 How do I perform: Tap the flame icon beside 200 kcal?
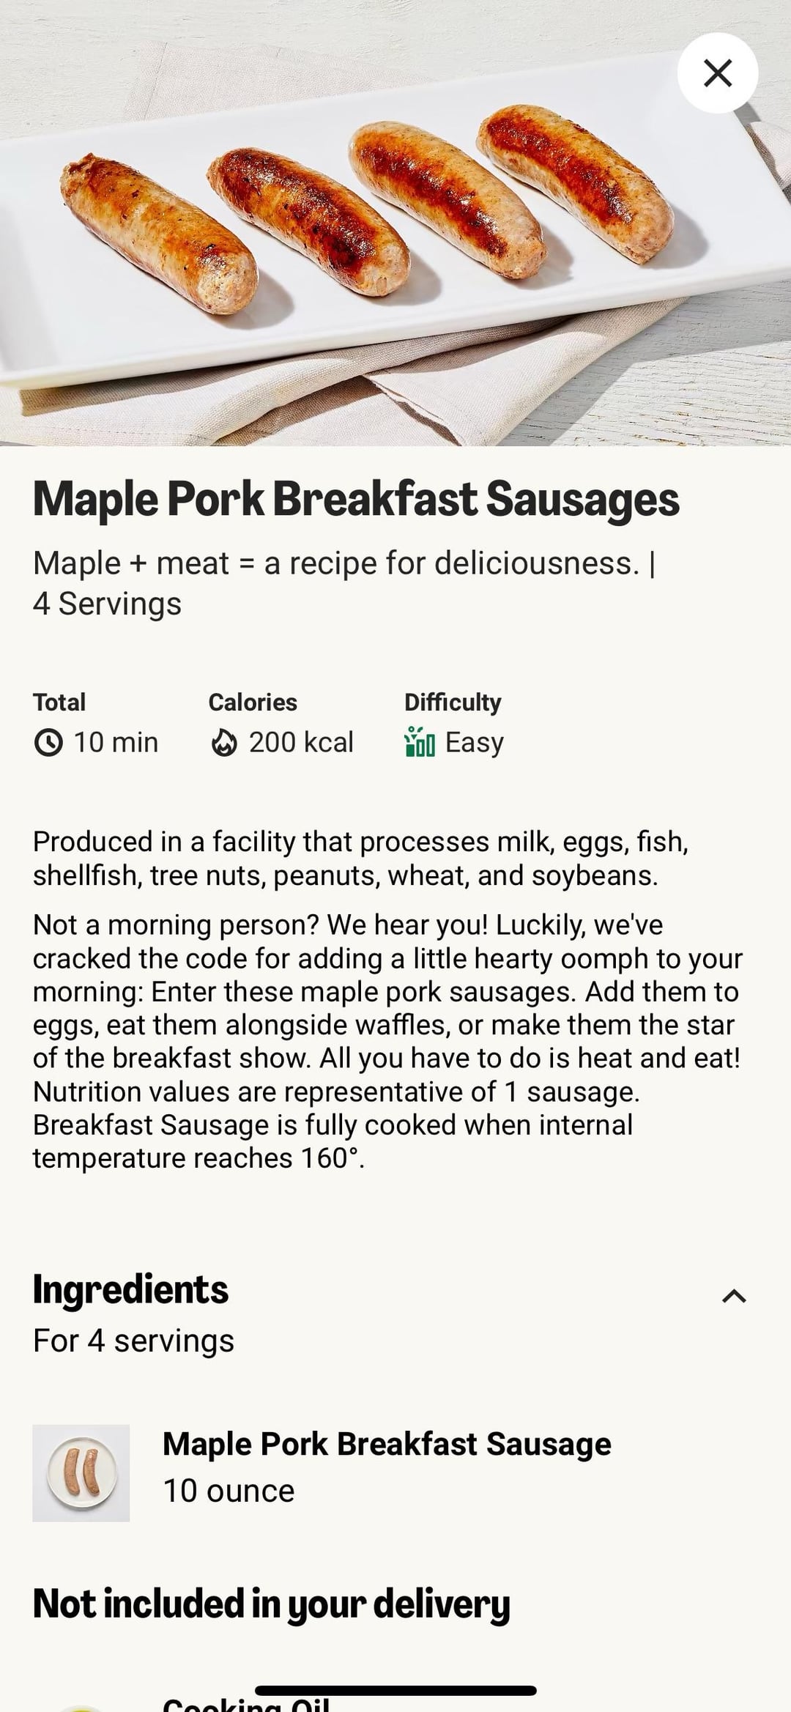click(224, 743)
